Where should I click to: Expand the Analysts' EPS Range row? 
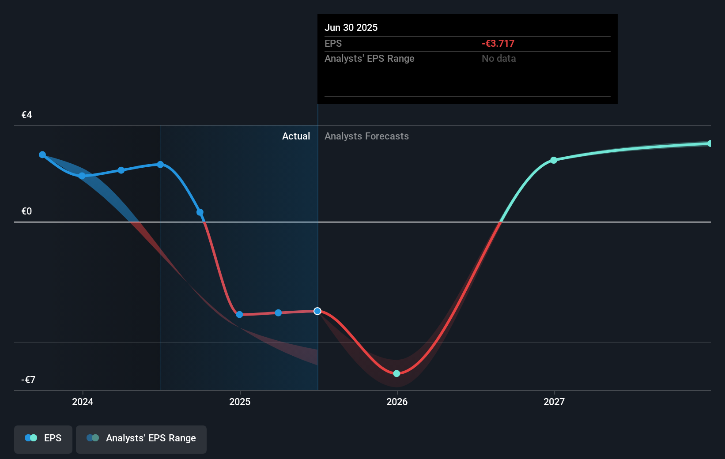(370, 58)
